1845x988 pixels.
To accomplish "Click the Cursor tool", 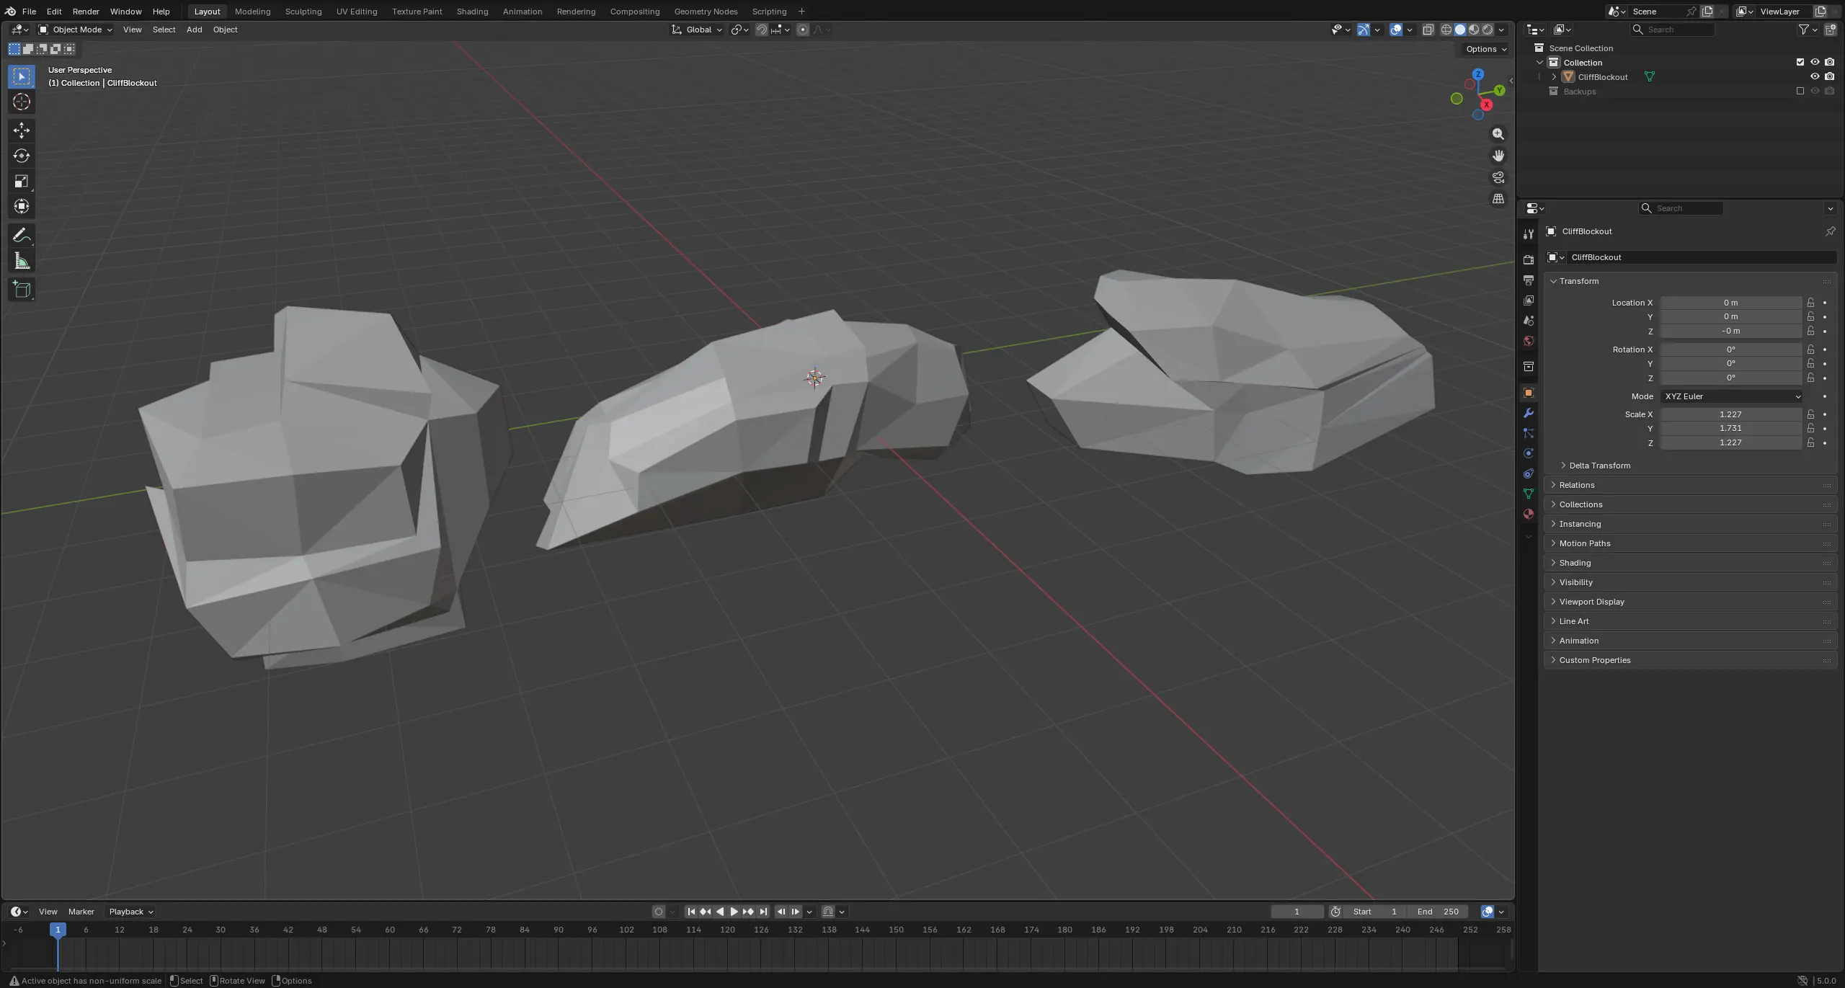I will [x=22, y=102].
